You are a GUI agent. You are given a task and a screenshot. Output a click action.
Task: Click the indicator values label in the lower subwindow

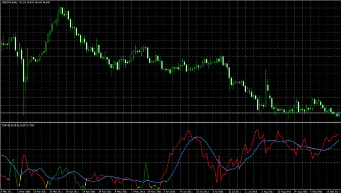click(18, 125)
